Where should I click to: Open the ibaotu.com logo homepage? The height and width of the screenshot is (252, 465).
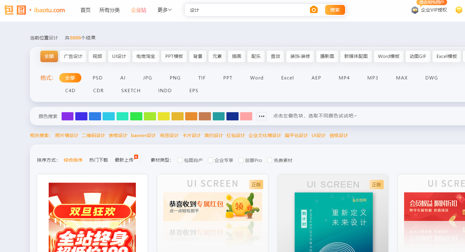point(35,10)
